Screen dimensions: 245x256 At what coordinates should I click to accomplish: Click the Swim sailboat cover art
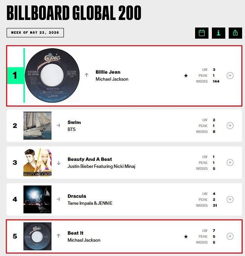37,125
